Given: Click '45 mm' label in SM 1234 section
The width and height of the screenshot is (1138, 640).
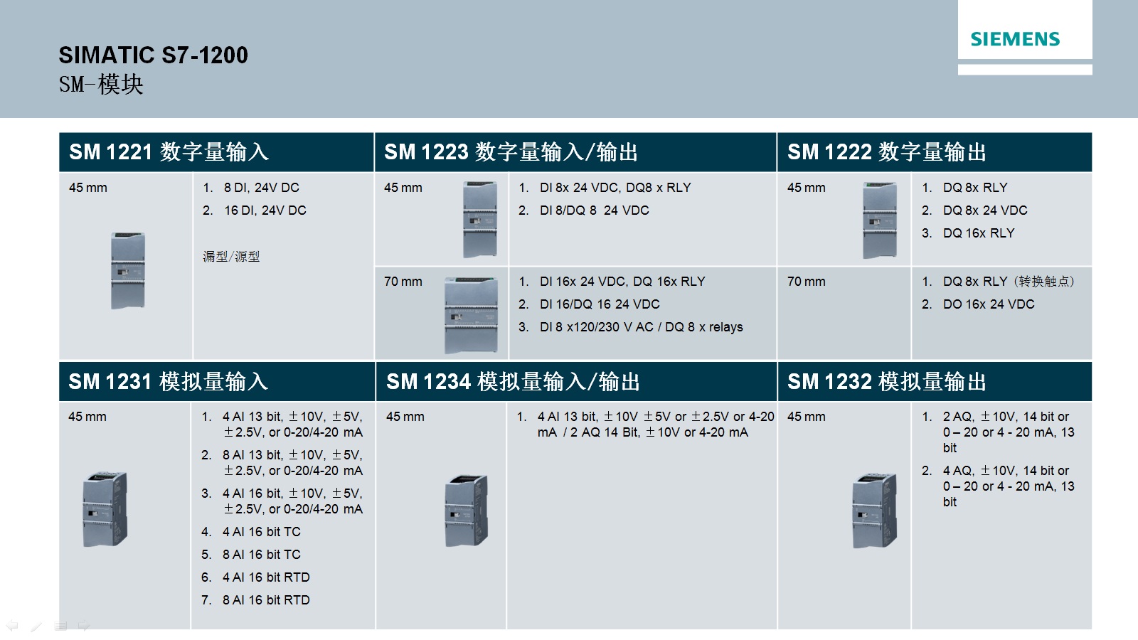Looking at the screenshot, I should tap(405, 417).
